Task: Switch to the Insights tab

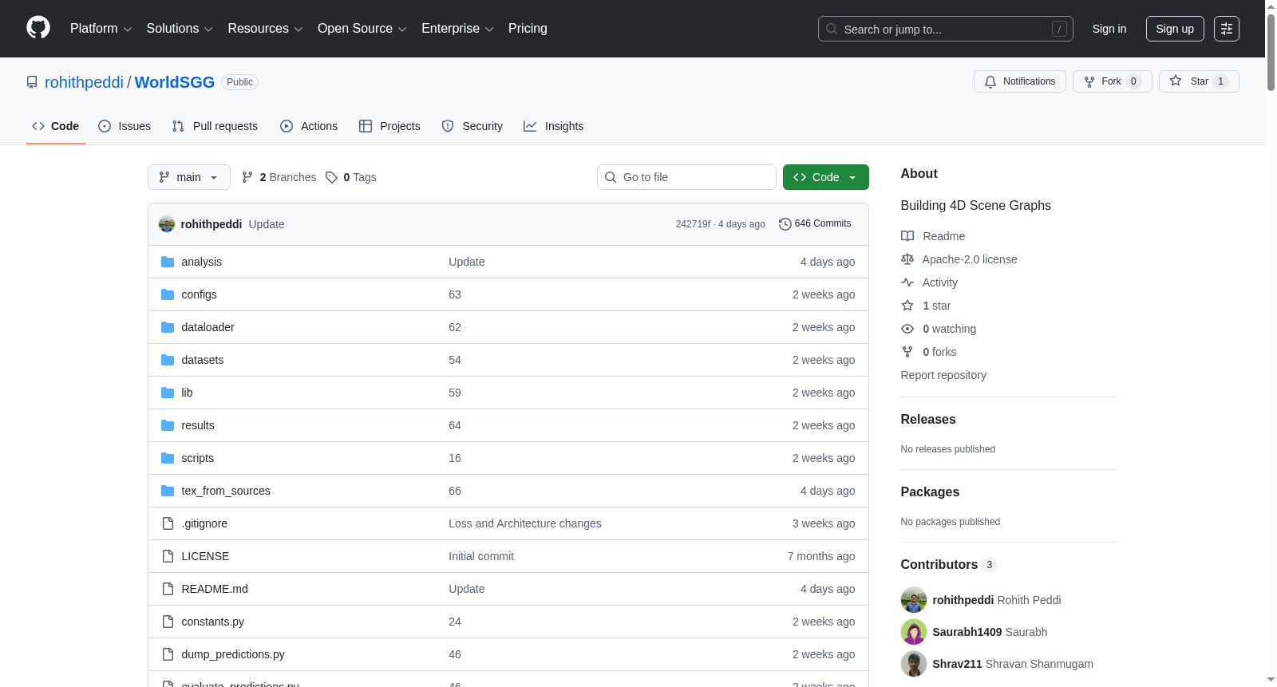Action: click(x=554, y=126)
